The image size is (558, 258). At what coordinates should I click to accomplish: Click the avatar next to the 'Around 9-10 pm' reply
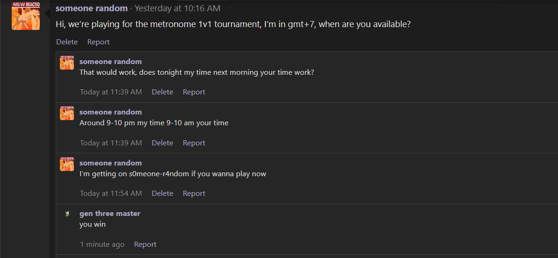[x=67, y=113]
